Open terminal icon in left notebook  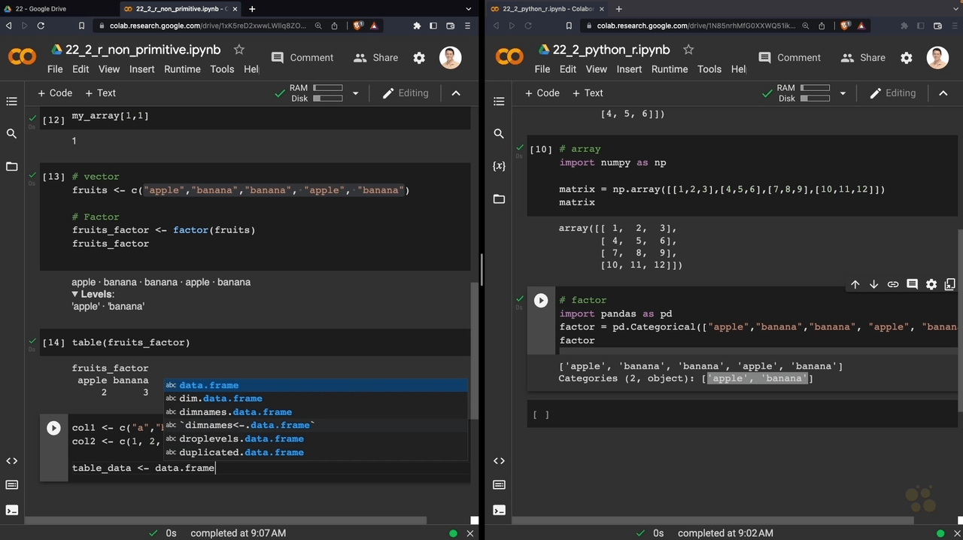[x=11, y=510]
